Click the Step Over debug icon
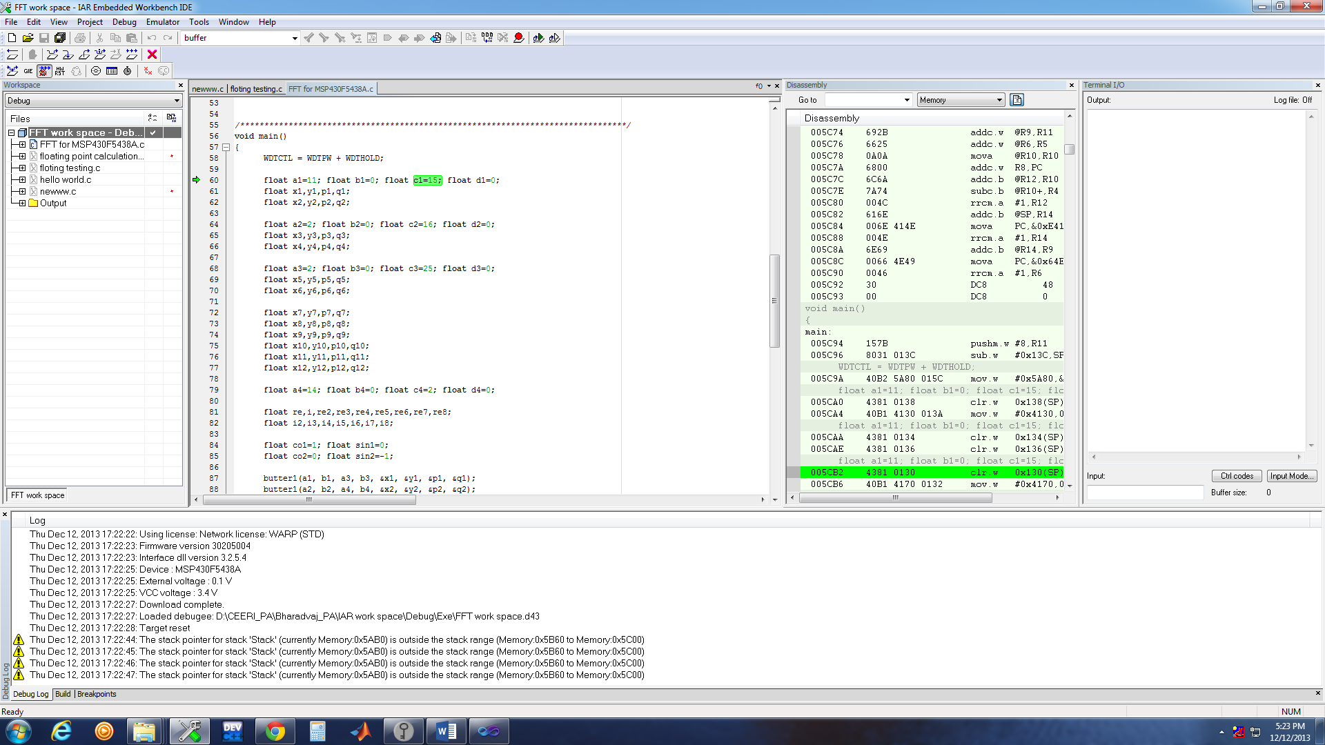This screenshot has height=745, width=1325. [52, 54]
